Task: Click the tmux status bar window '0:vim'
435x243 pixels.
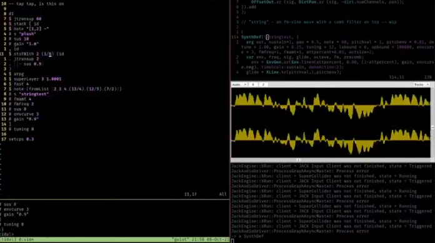Action: tap(26, 239)
